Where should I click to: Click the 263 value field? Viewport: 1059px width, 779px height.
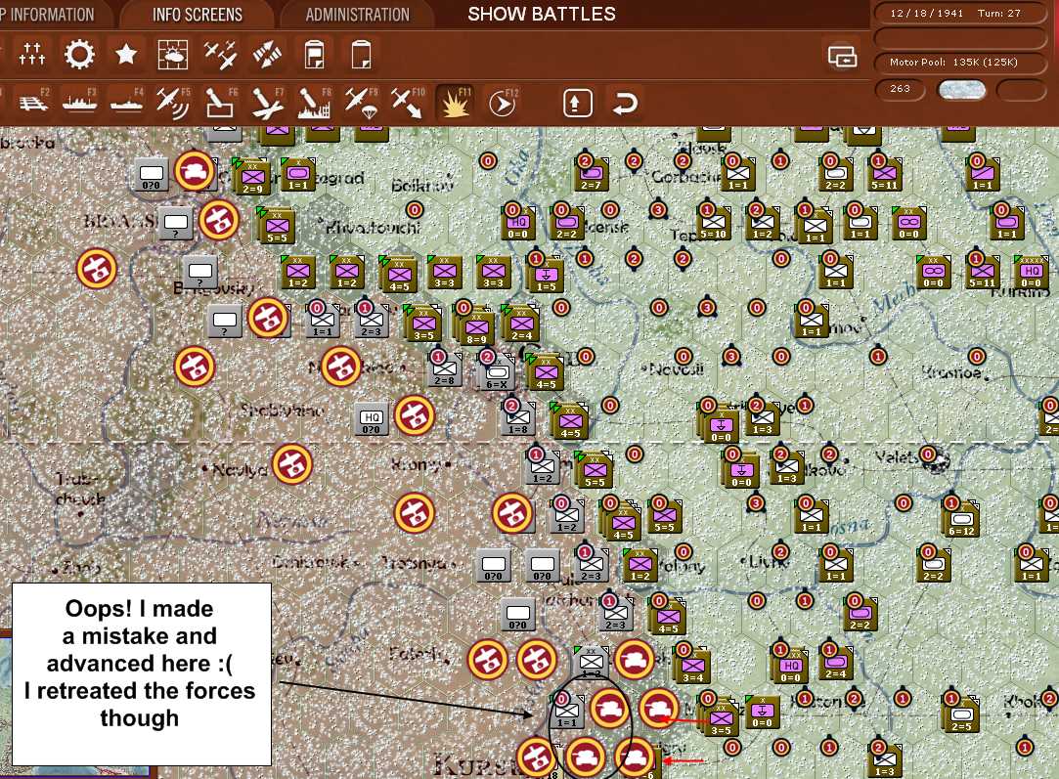tap(900, 88)
